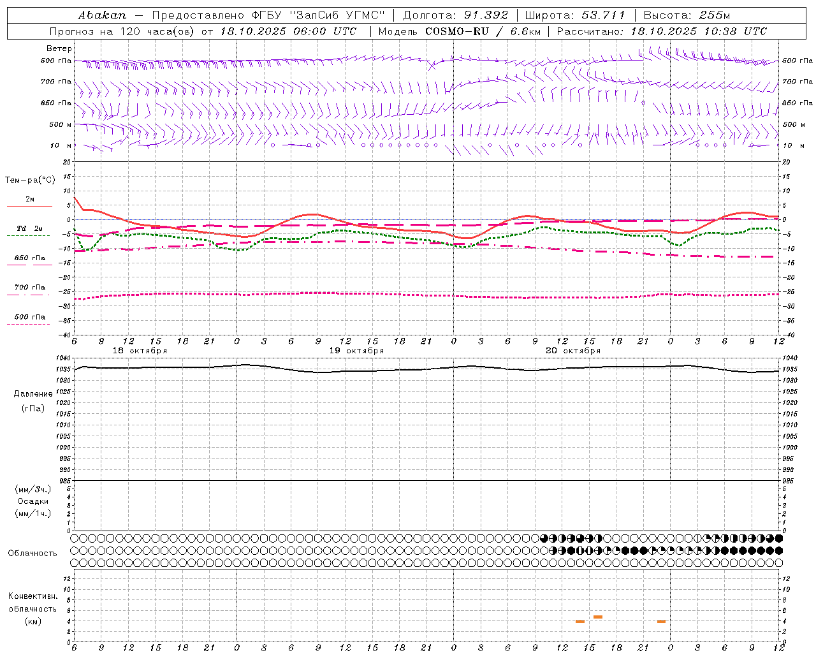Click the "850 гПа" entry in temperature legend
This screenshot has height=653, width=816.
coord(30,258)
